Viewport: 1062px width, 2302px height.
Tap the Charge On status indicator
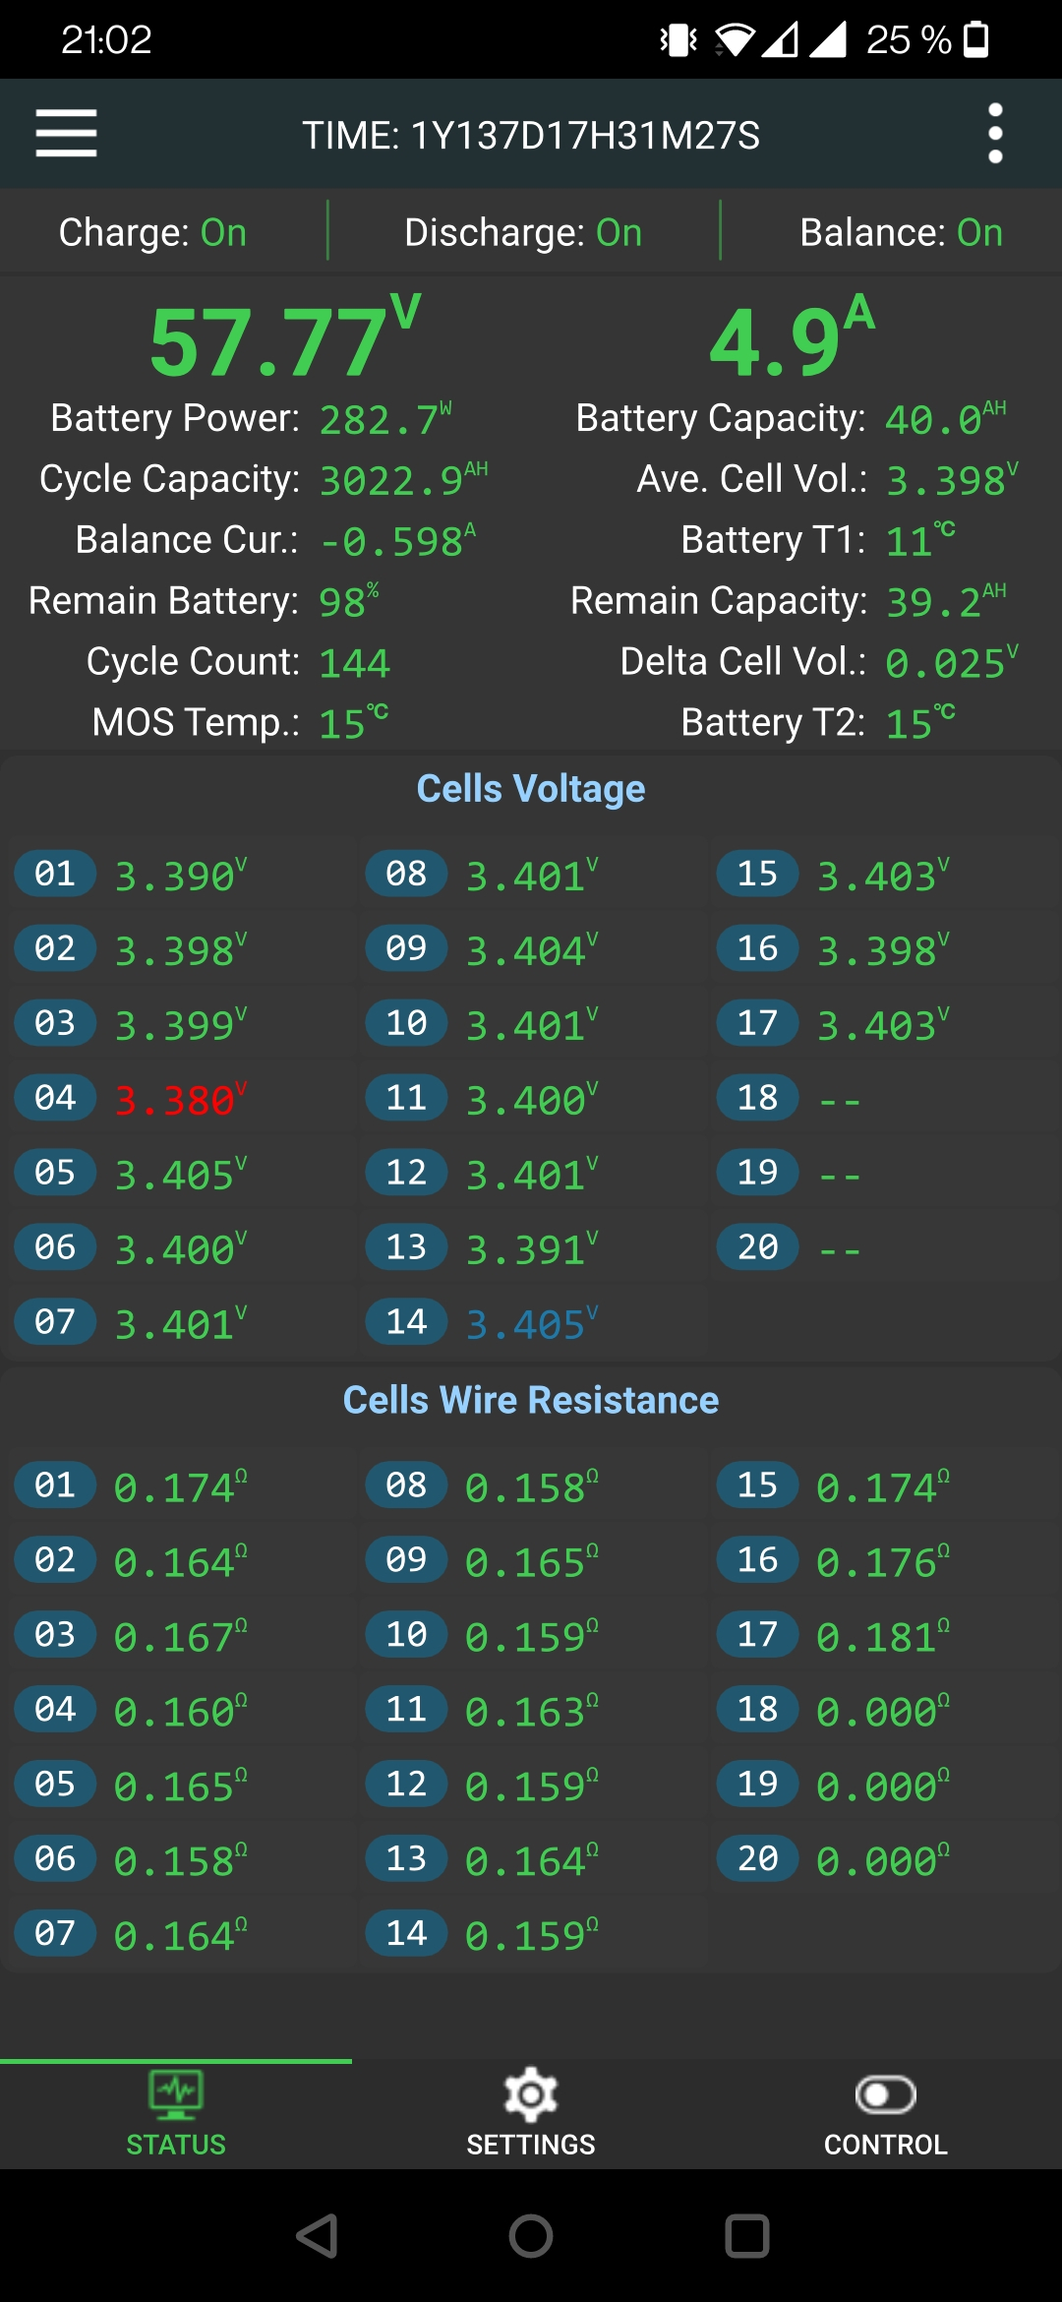tap(152, 233)
